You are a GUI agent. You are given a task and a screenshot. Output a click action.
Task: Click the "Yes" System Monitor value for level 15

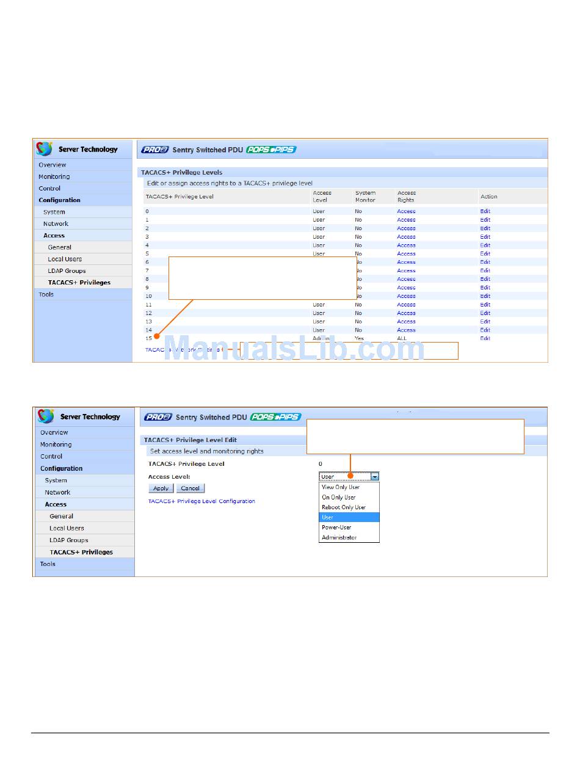coord(359,338)
